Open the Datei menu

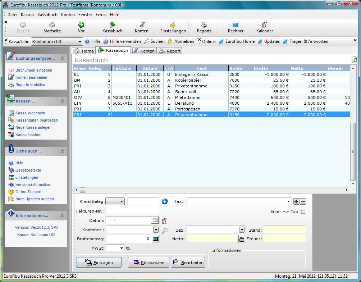(13, 15)
